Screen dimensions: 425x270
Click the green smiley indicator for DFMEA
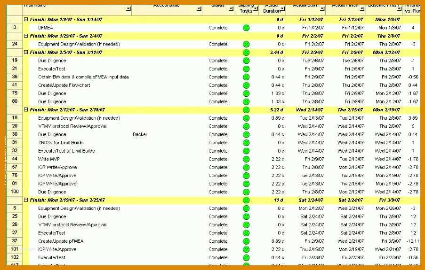pyautogui.click(x=246, y=28)
